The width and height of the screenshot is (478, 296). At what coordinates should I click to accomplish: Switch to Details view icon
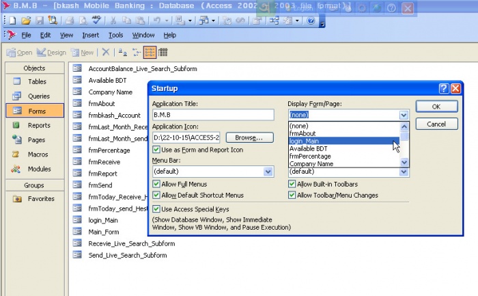pyautogui.click(x=163, y=52)
